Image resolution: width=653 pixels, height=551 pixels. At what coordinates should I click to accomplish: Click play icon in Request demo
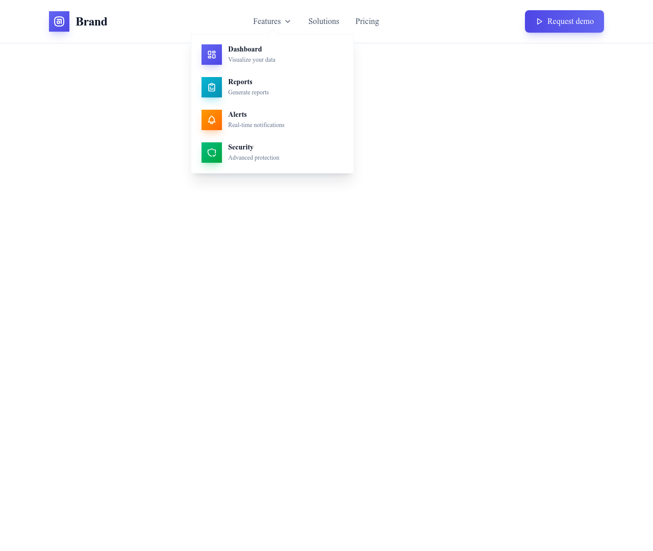(539, 21)
